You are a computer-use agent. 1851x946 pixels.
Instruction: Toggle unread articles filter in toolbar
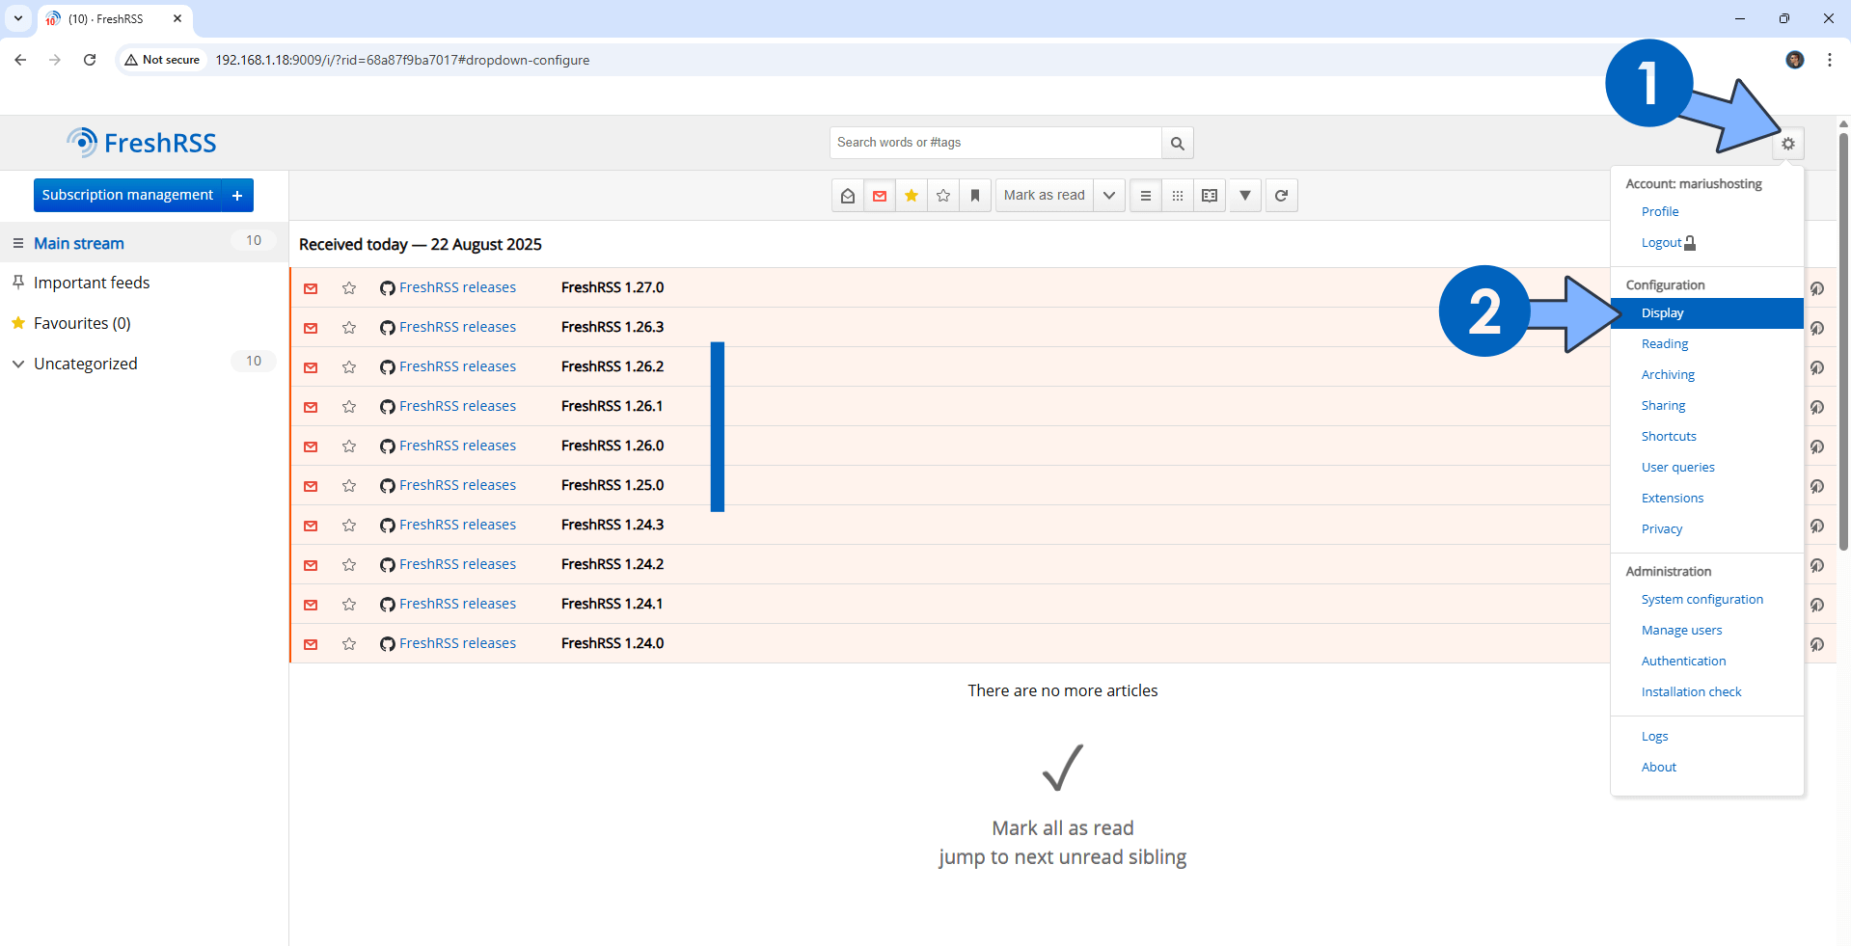pyautogui.click(x=880, y=196)
